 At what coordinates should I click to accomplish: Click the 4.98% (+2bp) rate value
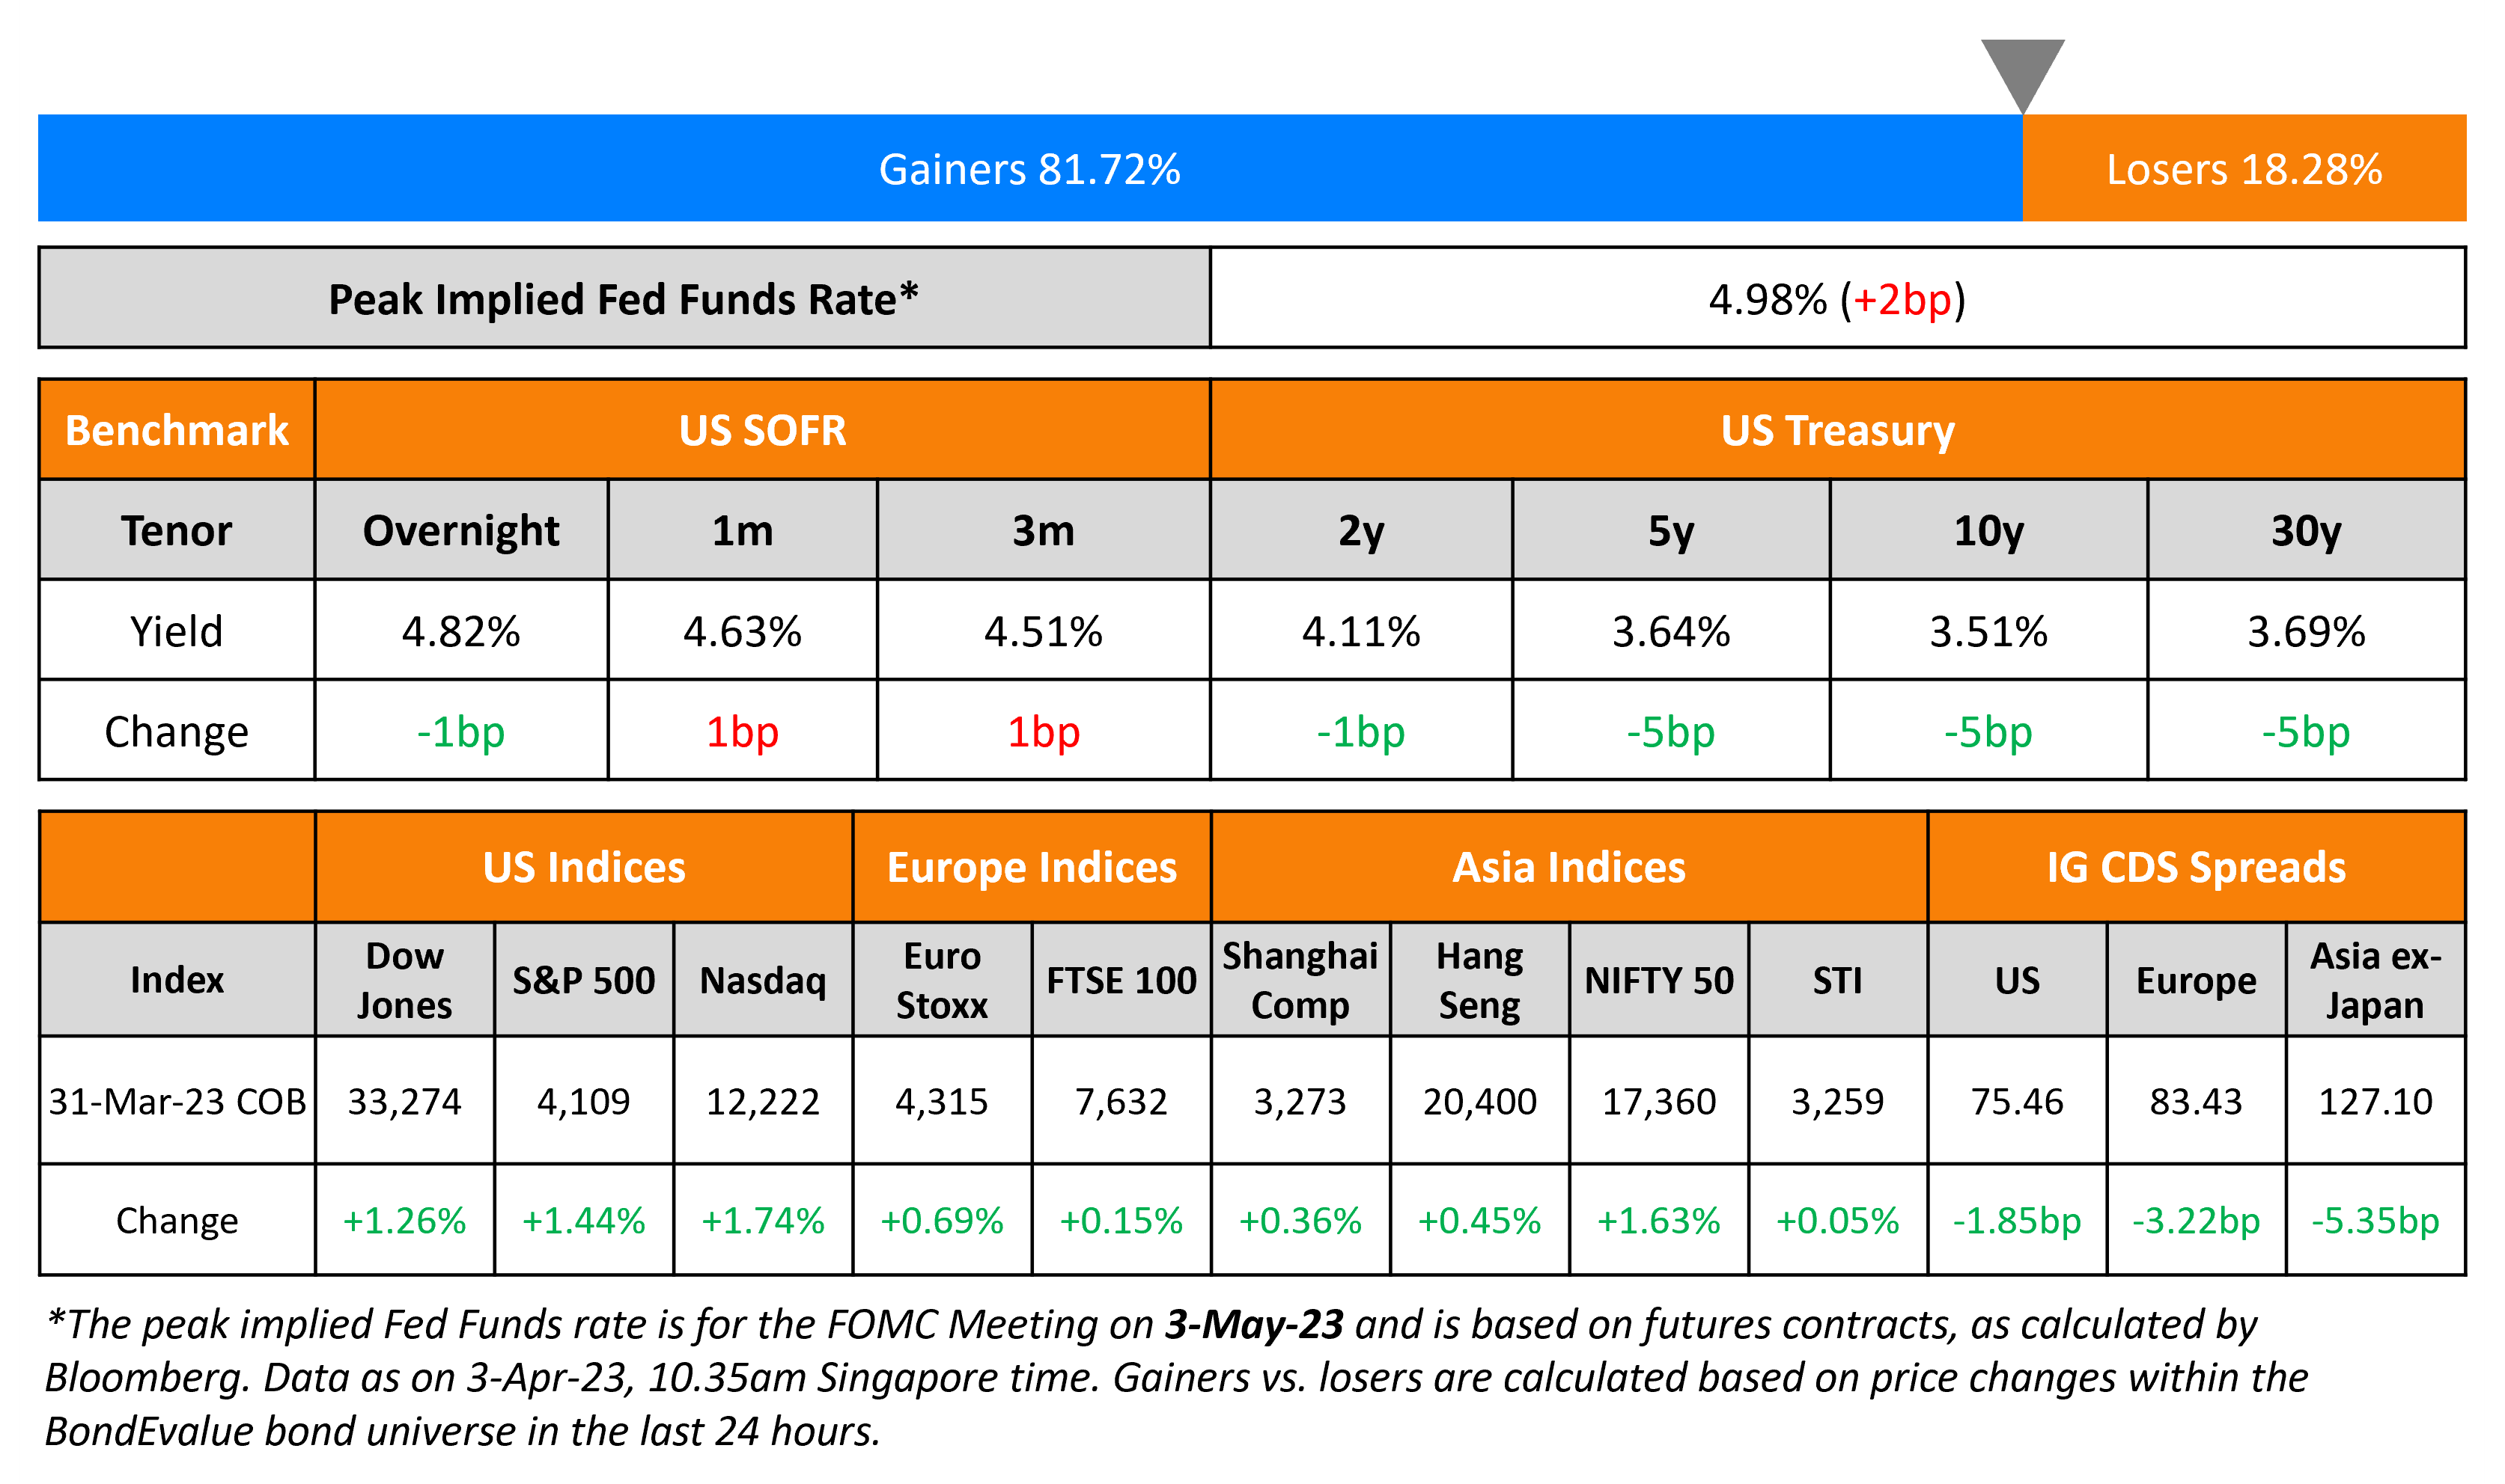(1836, 299)
